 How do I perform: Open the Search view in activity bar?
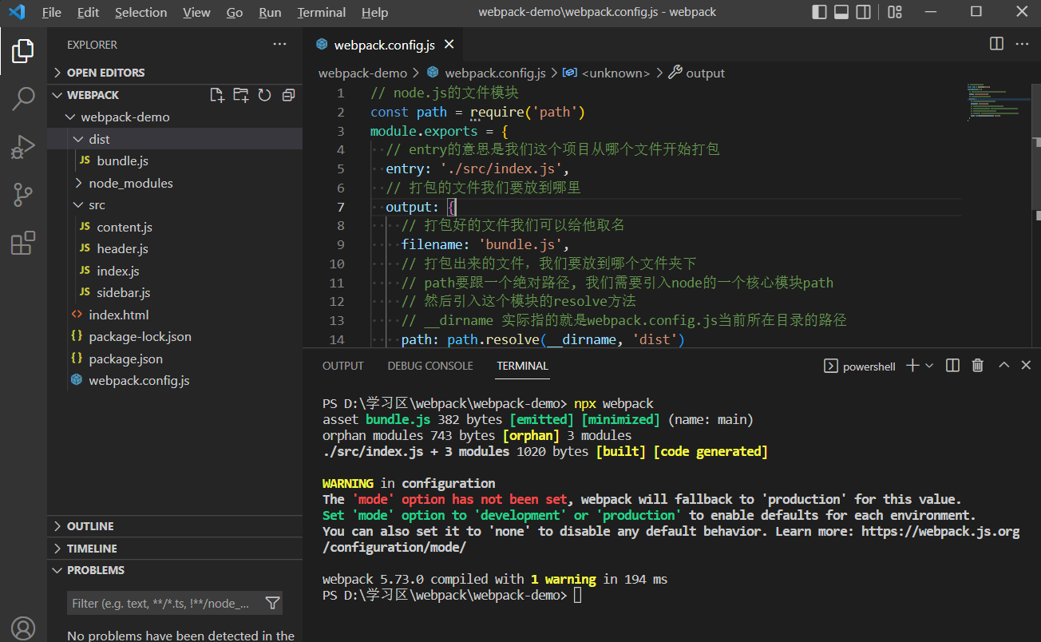23,99
